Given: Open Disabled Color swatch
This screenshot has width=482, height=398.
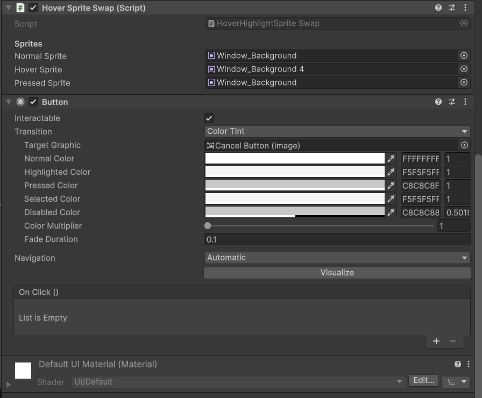Looking at the screenshot, I should tap(295, 212).
